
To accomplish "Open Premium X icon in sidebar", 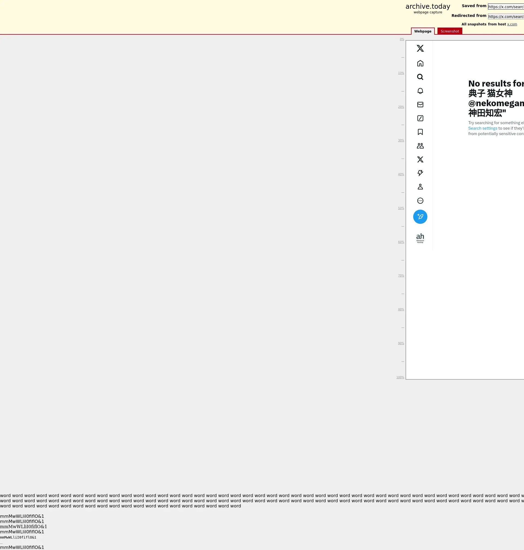I will point(420,159).
